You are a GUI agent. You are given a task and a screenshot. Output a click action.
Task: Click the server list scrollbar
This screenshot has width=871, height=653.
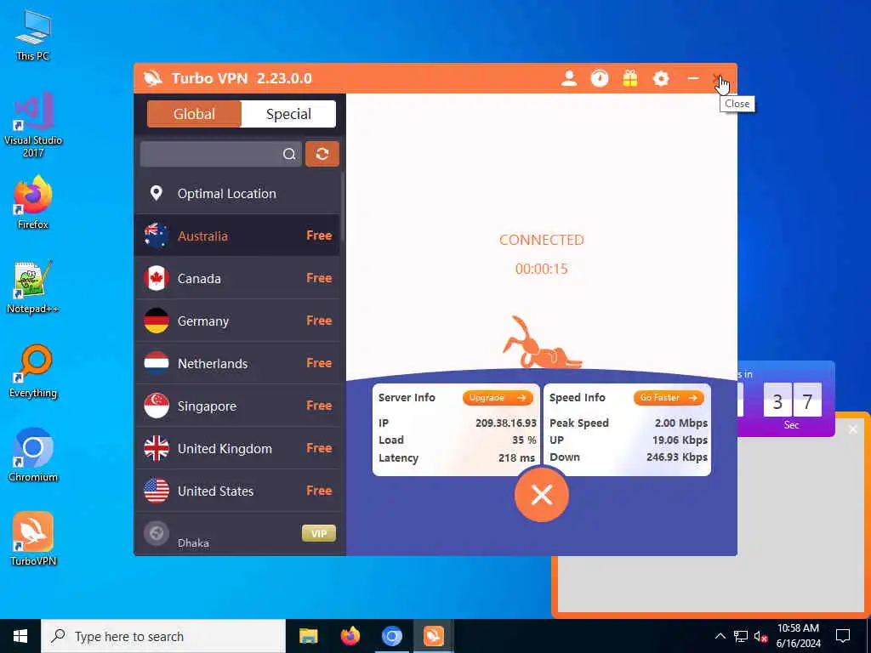pos(343,207)
